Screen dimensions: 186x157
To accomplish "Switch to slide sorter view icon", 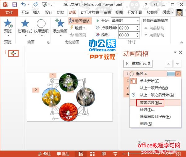I will [x=92, y=154].
